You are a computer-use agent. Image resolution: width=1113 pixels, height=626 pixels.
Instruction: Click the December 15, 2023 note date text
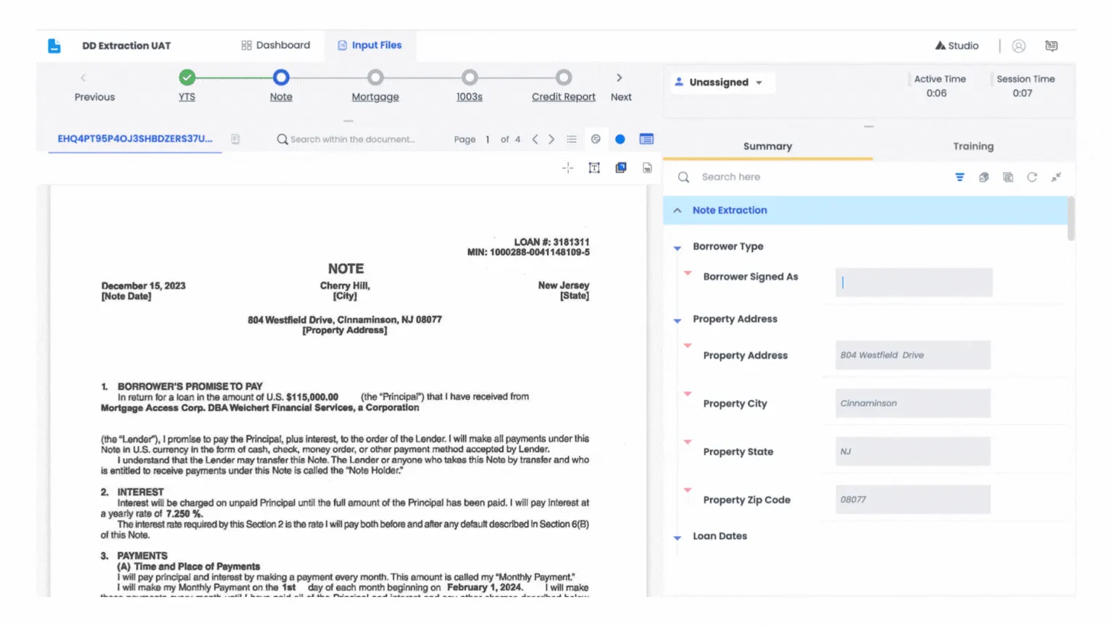[x=143, y=286]
